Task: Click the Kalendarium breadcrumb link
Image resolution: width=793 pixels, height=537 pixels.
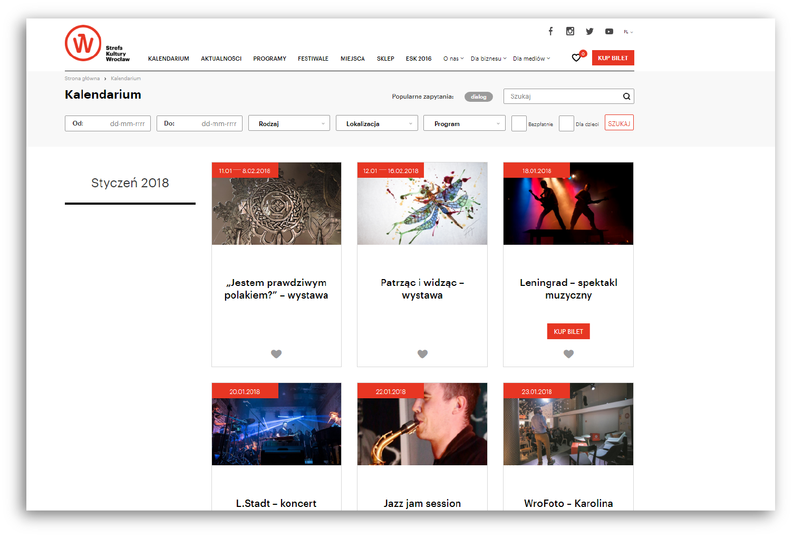Action: [x=125, y=78]
